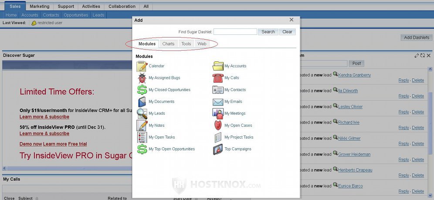
Task: Click the Search button in the Add dialog
Action: 268,32
